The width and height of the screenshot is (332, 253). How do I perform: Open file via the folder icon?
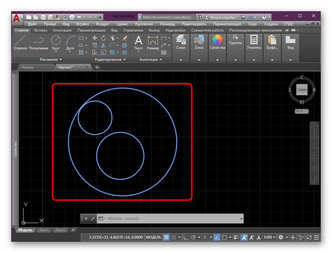pos(36,17)
